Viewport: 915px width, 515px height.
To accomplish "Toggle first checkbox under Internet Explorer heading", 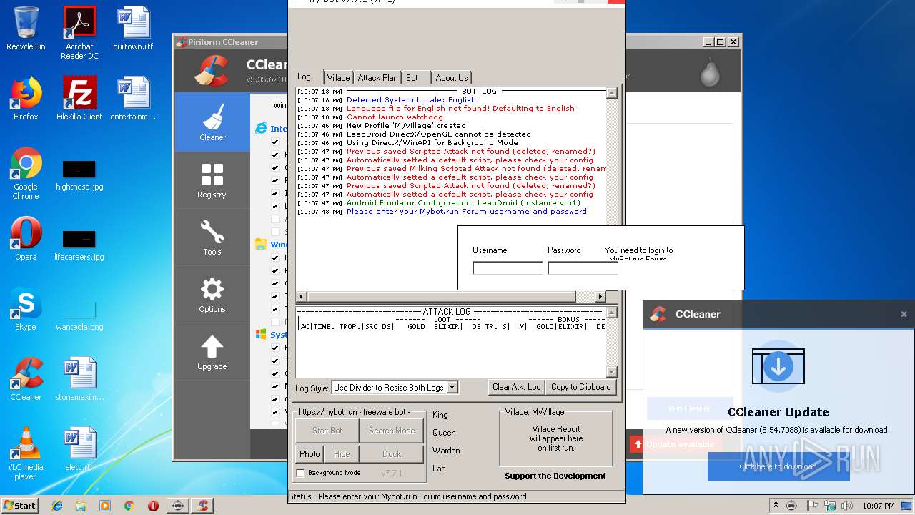I will [x=275, y=142].
